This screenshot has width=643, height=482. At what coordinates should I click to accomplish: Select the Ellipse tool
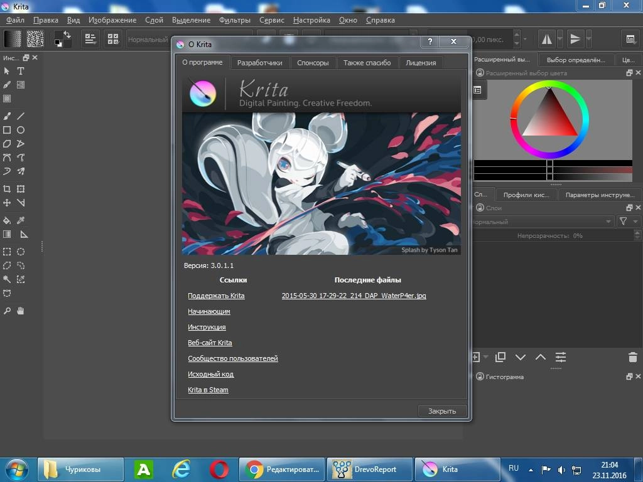click(x=21, y=130)
